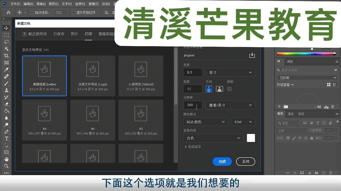Select the Eraser tool
Screen dimensions: 341x191
coord(6,104)
